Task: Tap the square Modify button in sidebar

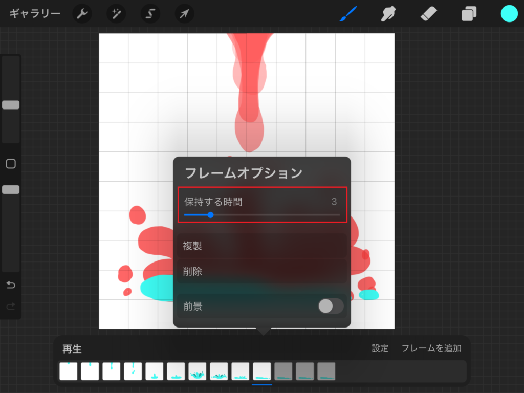Action: [11, 164]
